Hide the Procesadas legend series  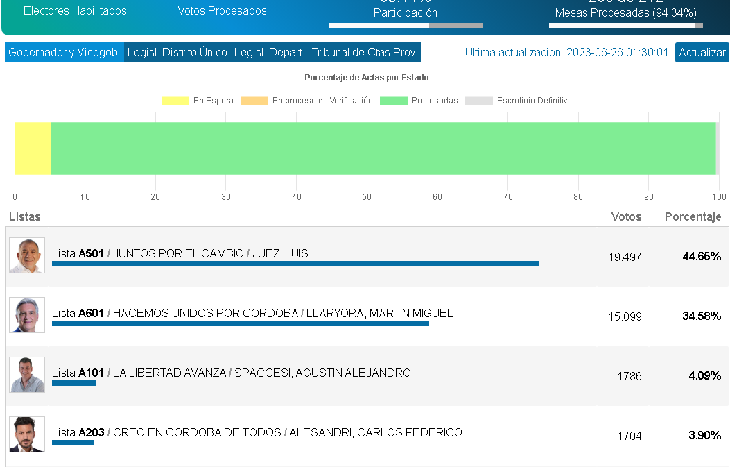click(x=419, y=101)
